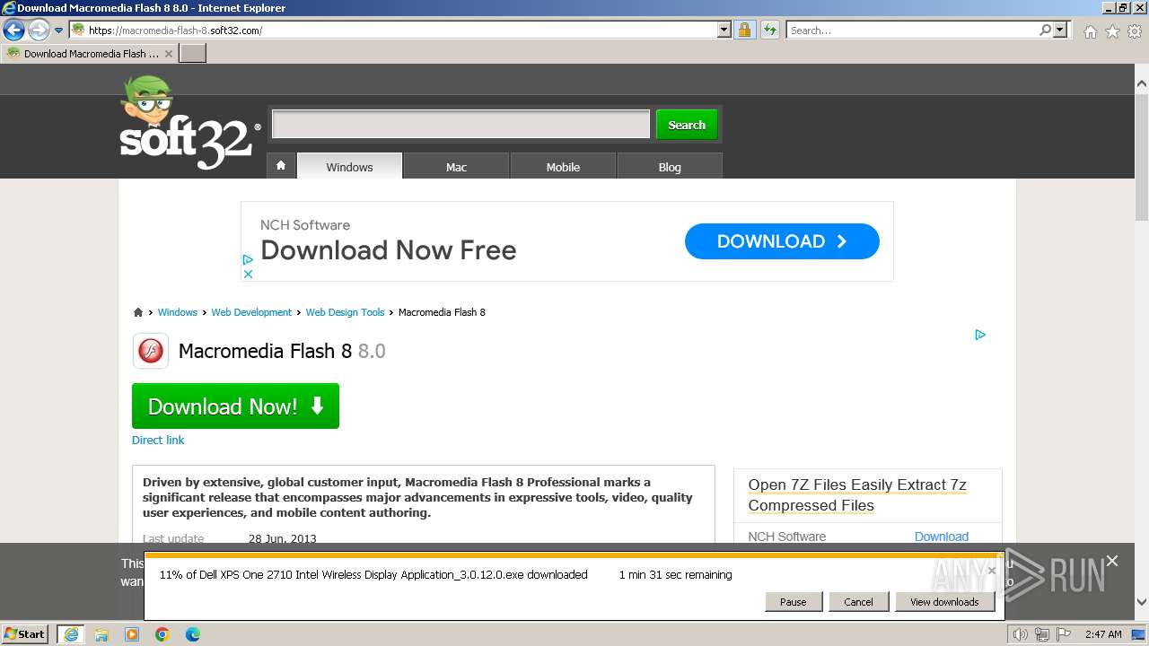Image resolution: width=1149 pixels, height=646 pixels.
Task: Close the cookie notice banner
Action: (1112, 561)
